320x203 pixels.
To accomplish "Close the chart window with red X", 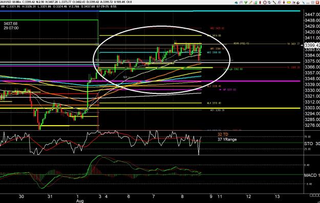I will [x=317, y=3].
